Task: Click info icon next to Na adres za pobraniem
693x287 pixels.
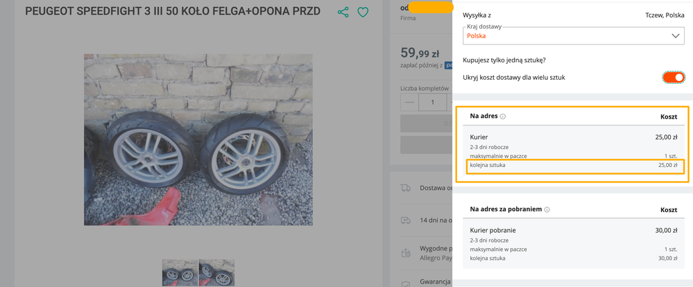Action: tap(547, 209)
